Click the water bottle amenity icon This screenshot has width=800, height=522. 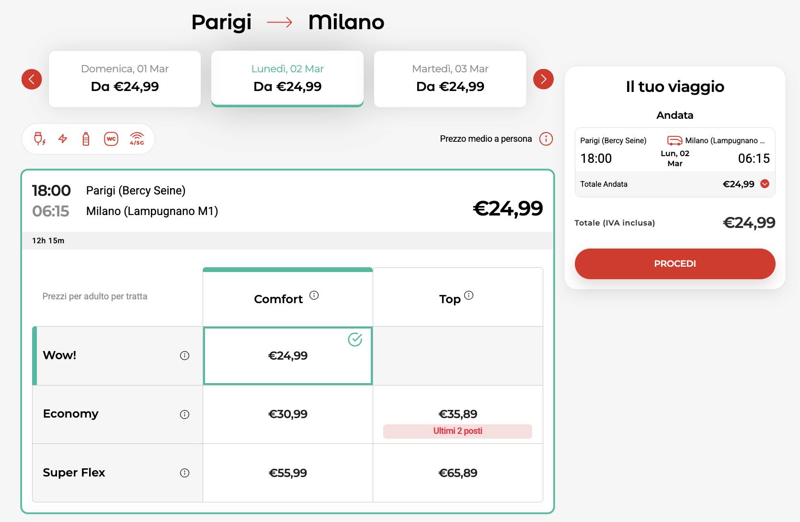click(87, 138)
